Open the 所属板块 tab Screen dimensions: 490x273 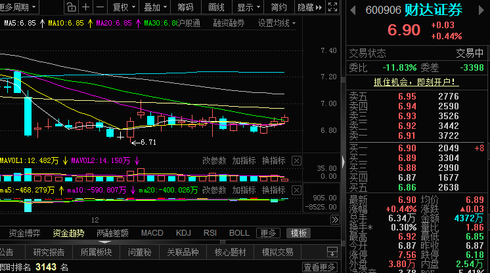[96, 252]
